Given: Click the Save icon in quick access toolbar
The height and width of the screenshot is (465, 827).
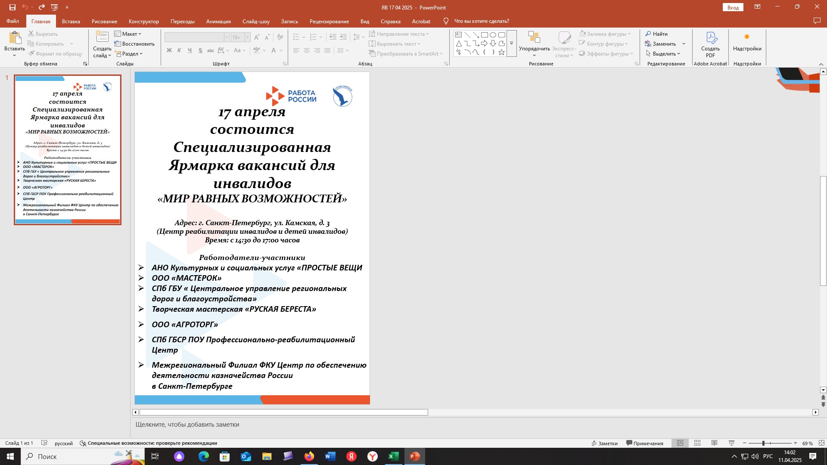Looking at the screenshot, I should (12, 7).
